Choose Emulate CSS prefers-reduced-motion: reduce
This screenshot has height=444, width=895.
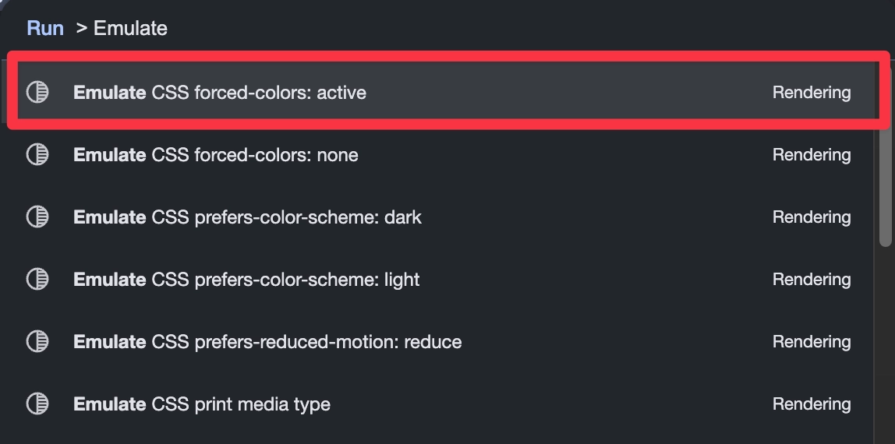pos(267,342)
